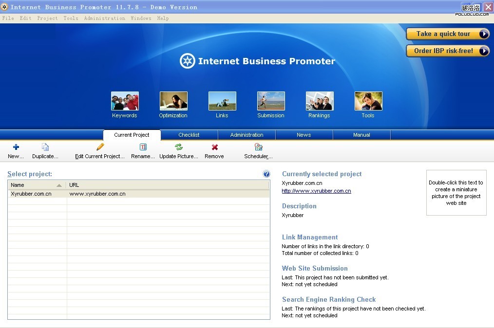The width and height of the screenshot is (494, 328).
Task: Launch the Links module icon
Action: point(222,101)
